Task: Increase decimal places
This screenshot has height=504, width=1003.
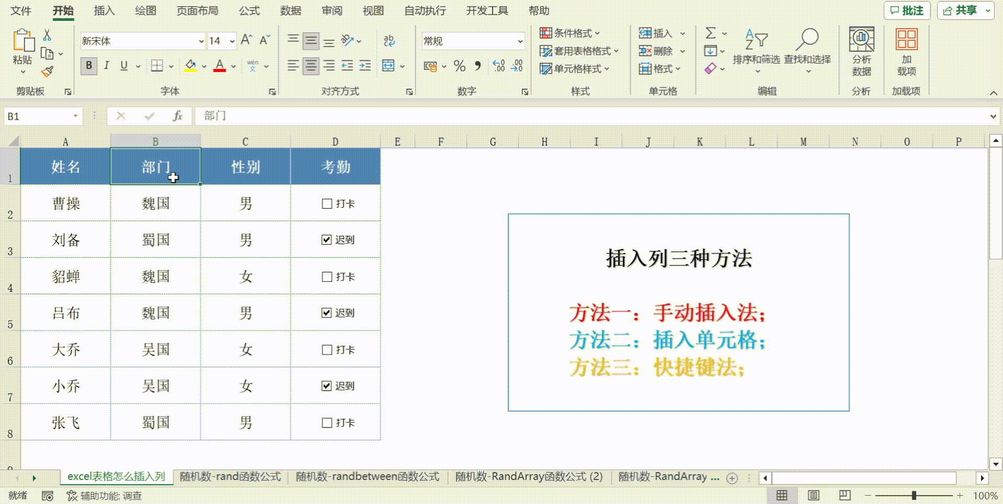Action: tap(499, 66)
